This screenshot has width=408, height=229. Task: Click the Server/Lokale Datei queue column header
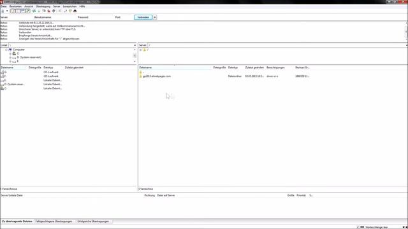[x=12, y=195]
